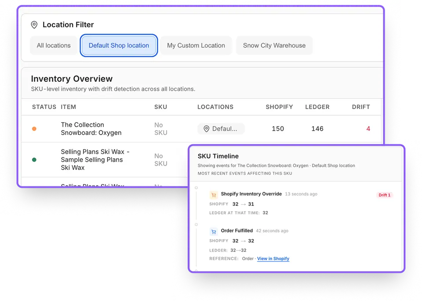
Task: Select the All locations filter
Action: click(x=54, y=45)
